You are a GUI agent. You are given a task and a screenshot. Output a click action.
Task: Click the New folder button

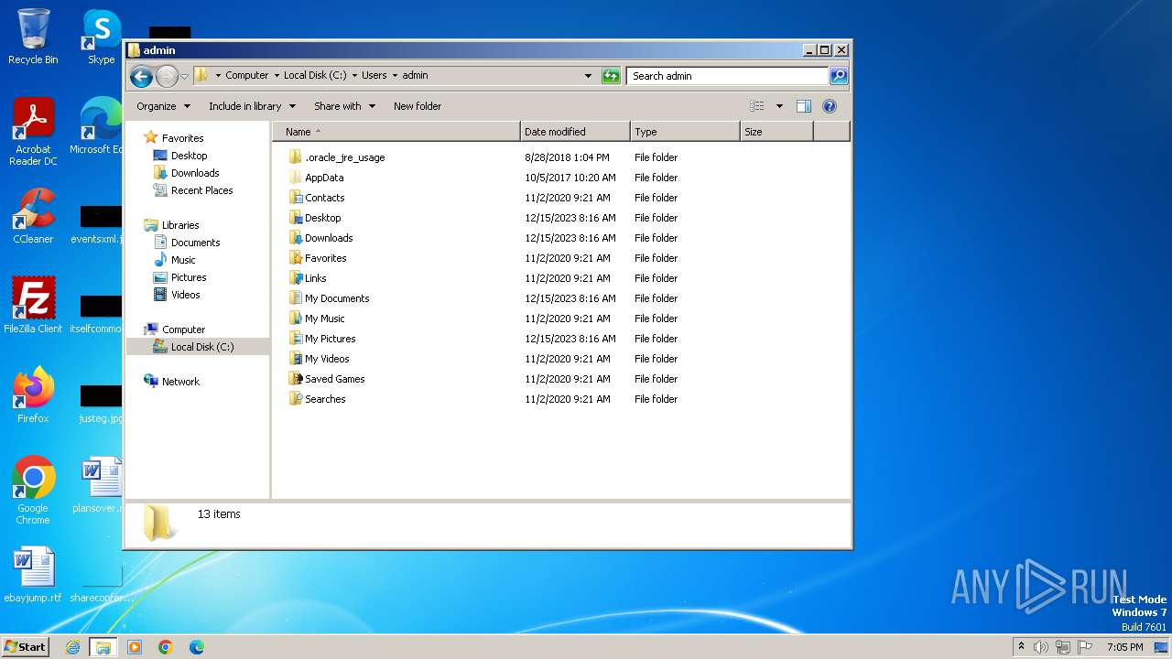click(x=418, y=106)
